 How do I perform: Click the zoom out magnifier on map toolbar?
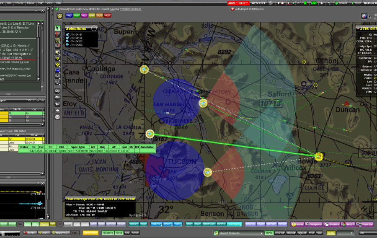point(57,98)
